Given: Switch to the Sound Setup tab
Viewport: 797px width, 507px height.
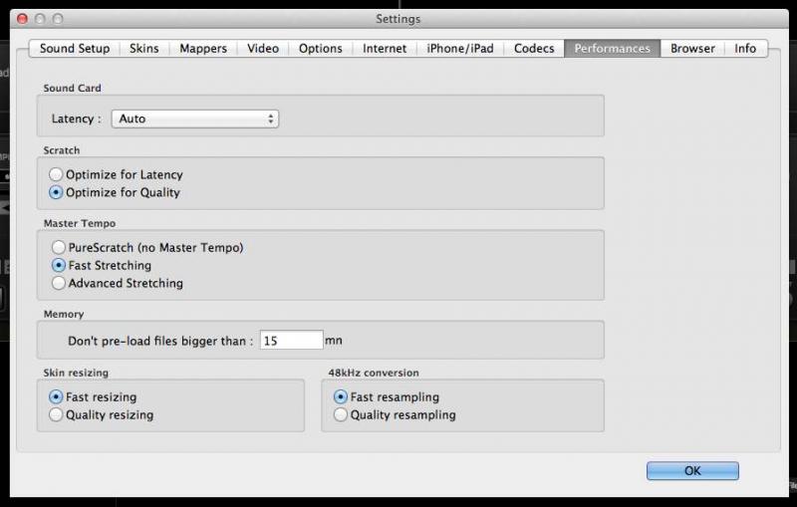Looking at the screenshot, I should click(75, 49).
